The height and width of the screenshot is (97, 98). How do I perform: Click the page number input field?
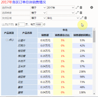[x=21, y=24]
